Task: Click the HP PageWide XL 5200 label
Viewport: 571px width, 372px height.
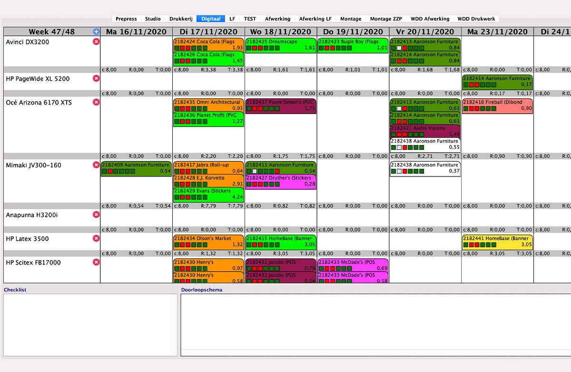Action: [x=38, y=78]
